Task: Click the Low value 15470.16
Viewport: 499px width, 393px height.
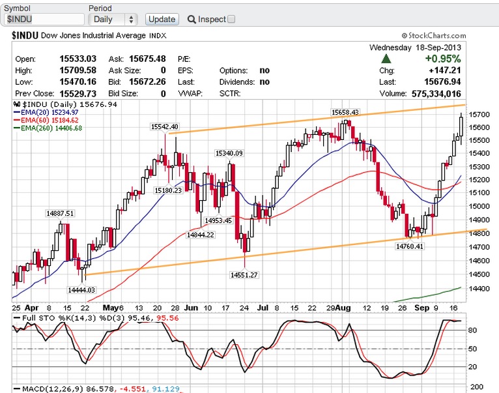Action: [78, 82]
